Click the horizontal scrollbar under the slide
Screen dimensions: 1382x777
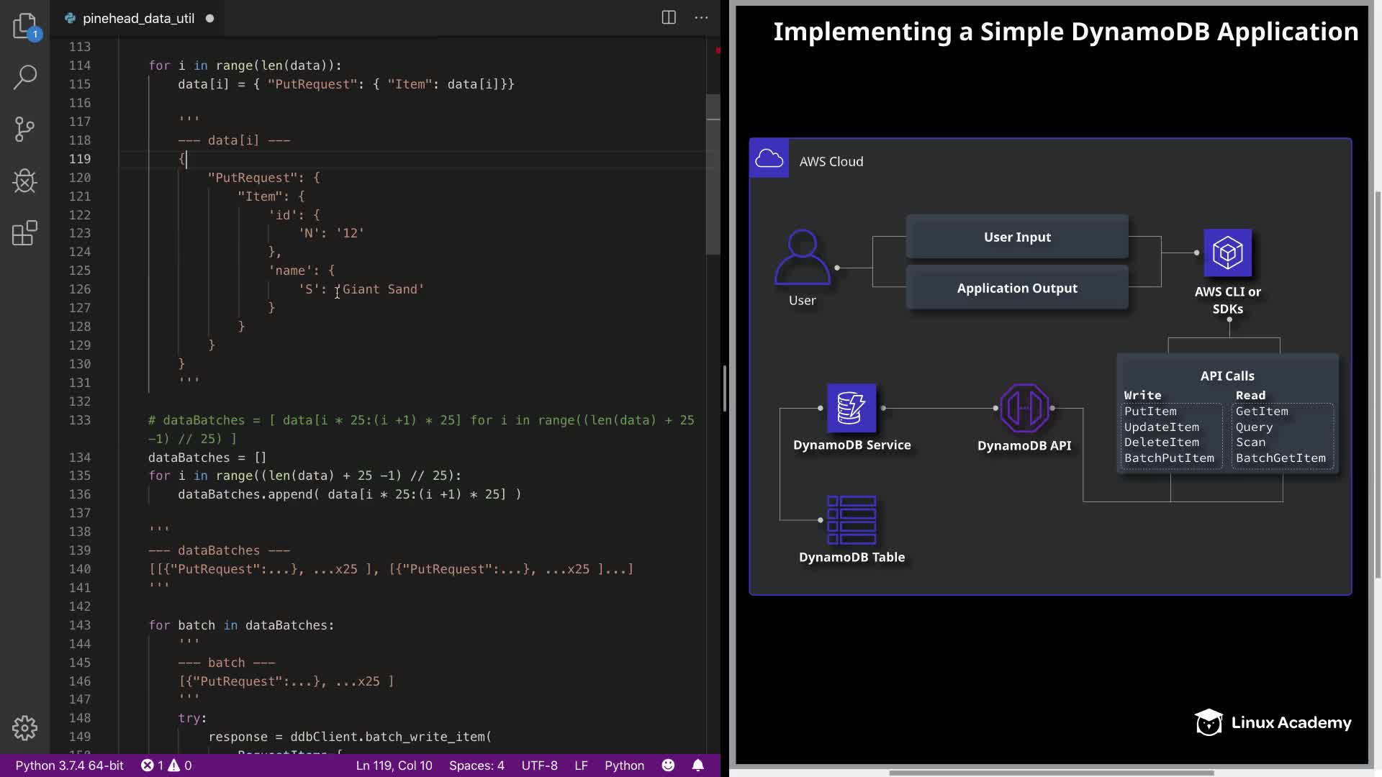click(x=1051, y=773)
